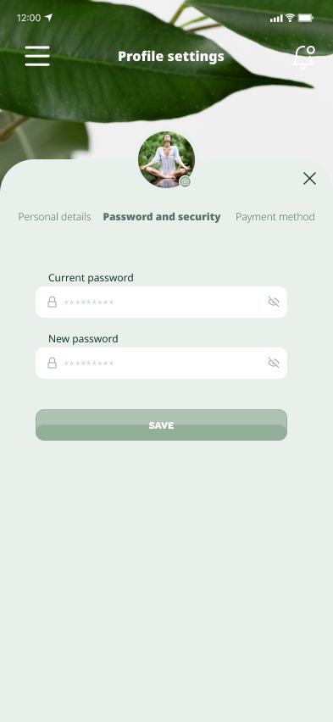Focus the Current password field
The width and height of the screenshot is (333, 722).
(x=161, y=302)
